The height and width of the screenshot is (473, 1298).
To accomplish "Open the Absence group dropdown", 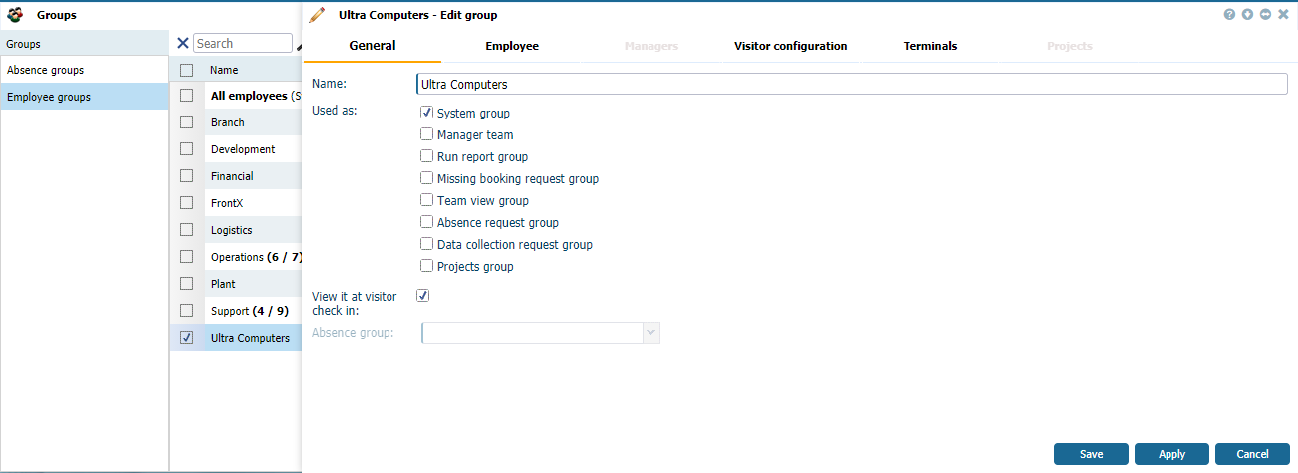I will [651, 333].
